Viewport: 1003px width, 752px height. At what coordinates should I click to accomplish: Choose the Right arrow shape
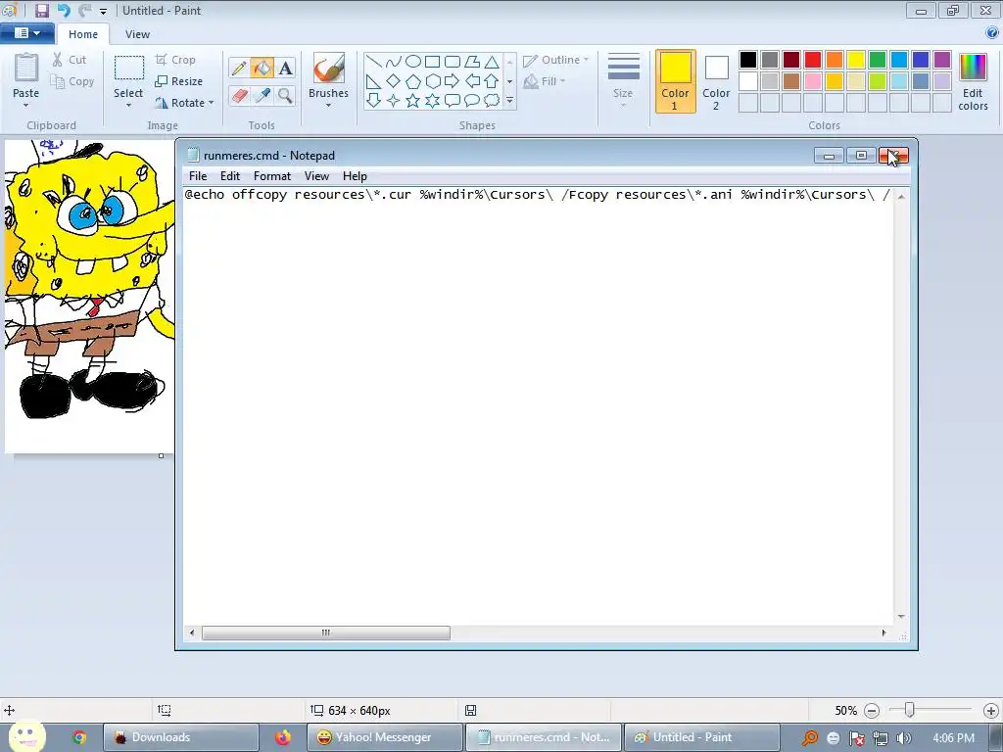(453, 81)
